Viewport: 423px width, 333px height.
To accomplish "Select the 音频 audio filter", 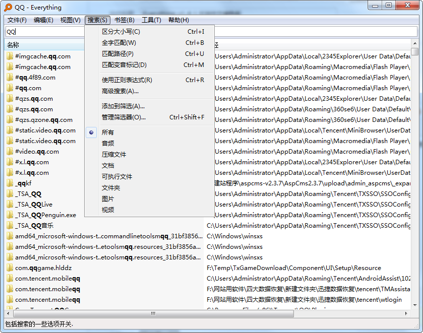I will coord(149,143).
